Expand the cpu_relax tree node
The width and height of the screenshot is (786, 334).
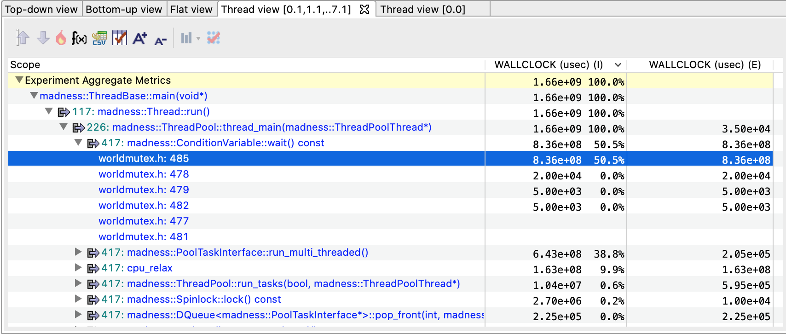78,267
